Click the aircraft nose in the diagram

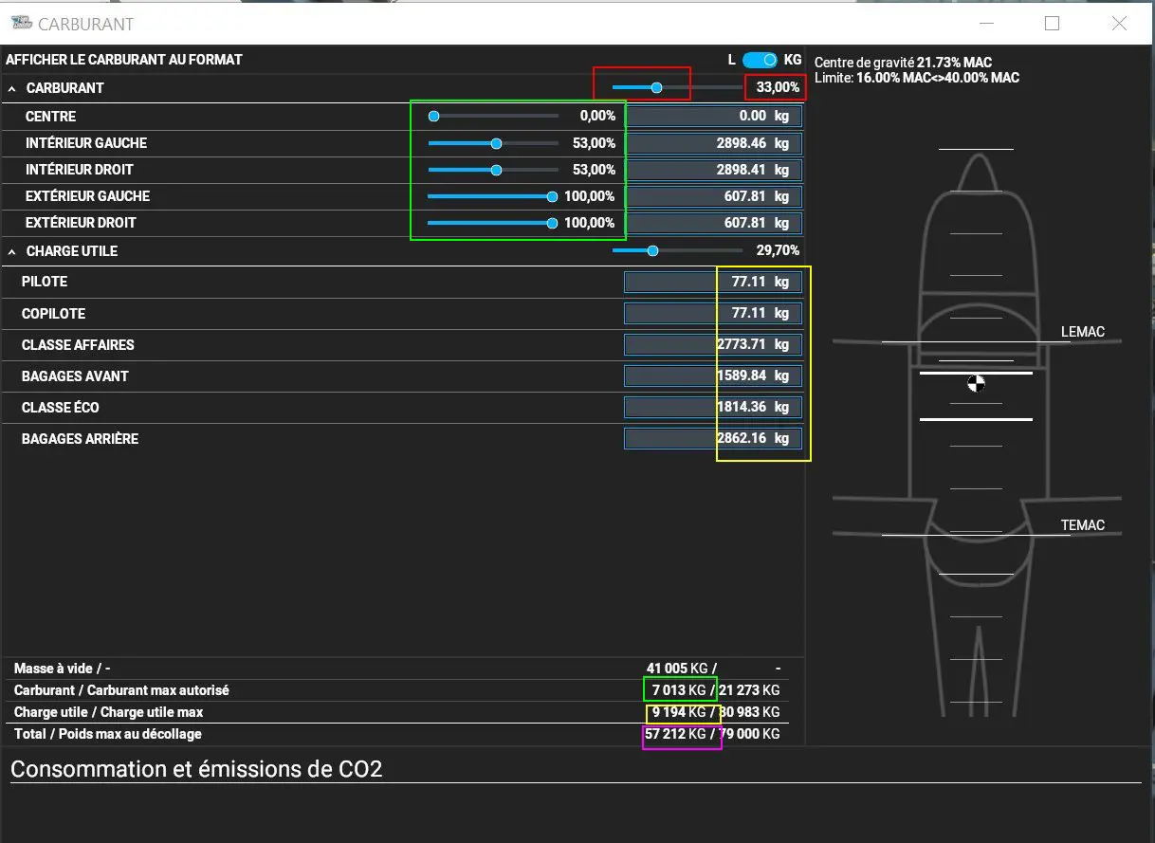point(976,175)
